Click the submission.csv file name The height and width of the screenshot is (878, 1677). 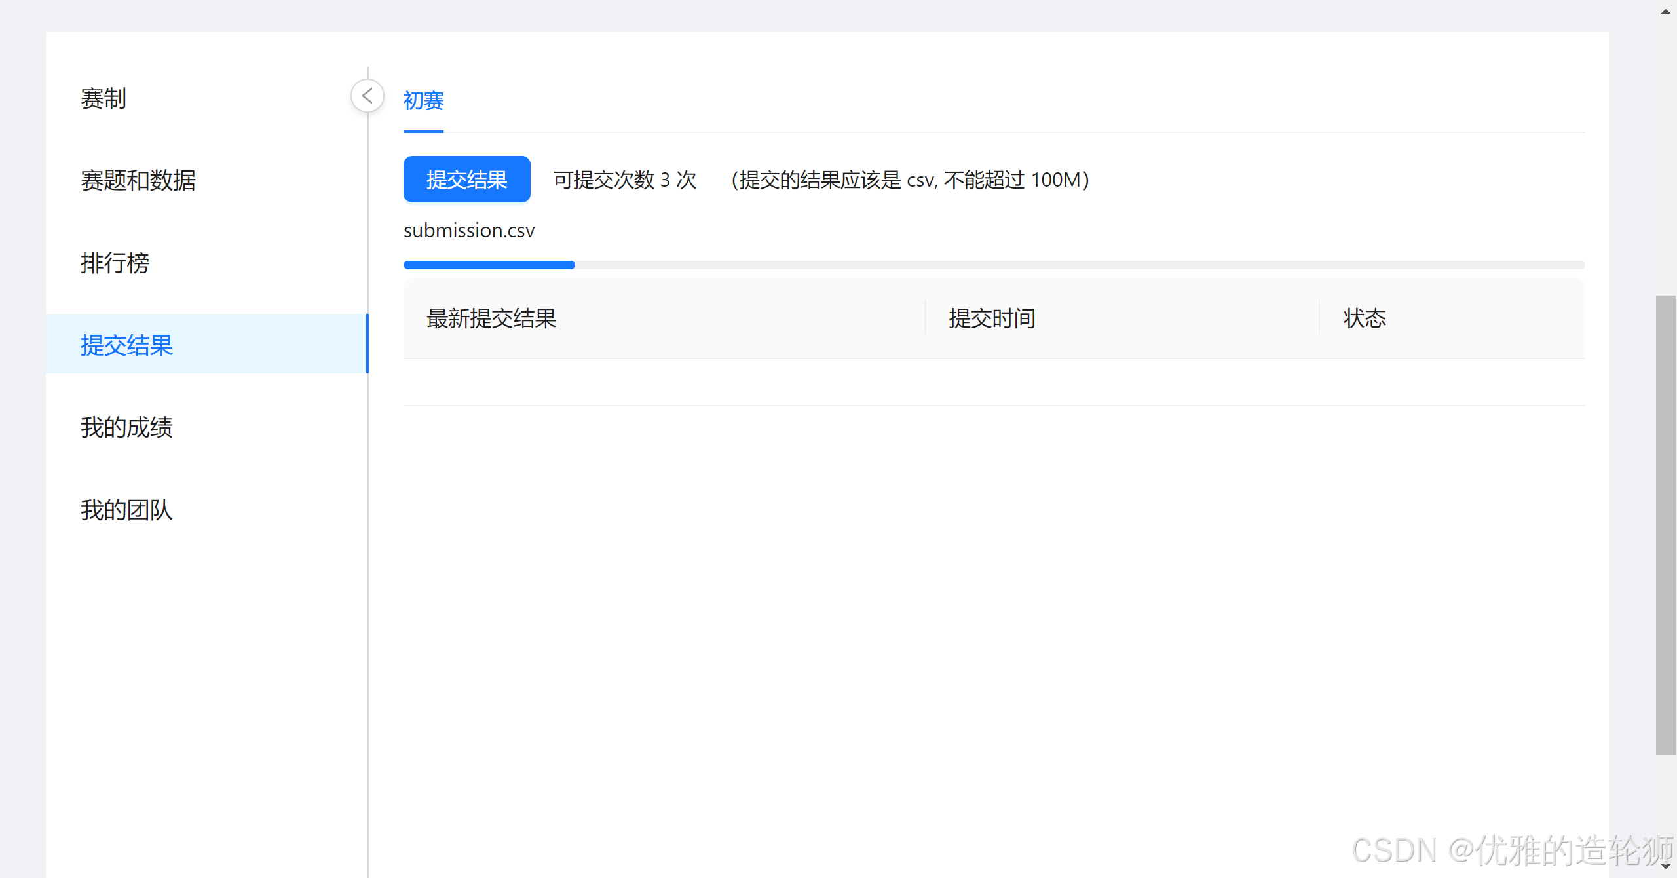[x=469, y=231]
